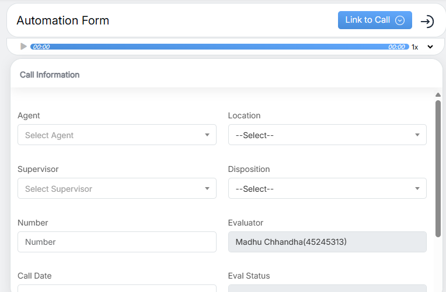This screenshot has width=446, height=292.
Task: Click the Call Information section header
Action: 50,75
